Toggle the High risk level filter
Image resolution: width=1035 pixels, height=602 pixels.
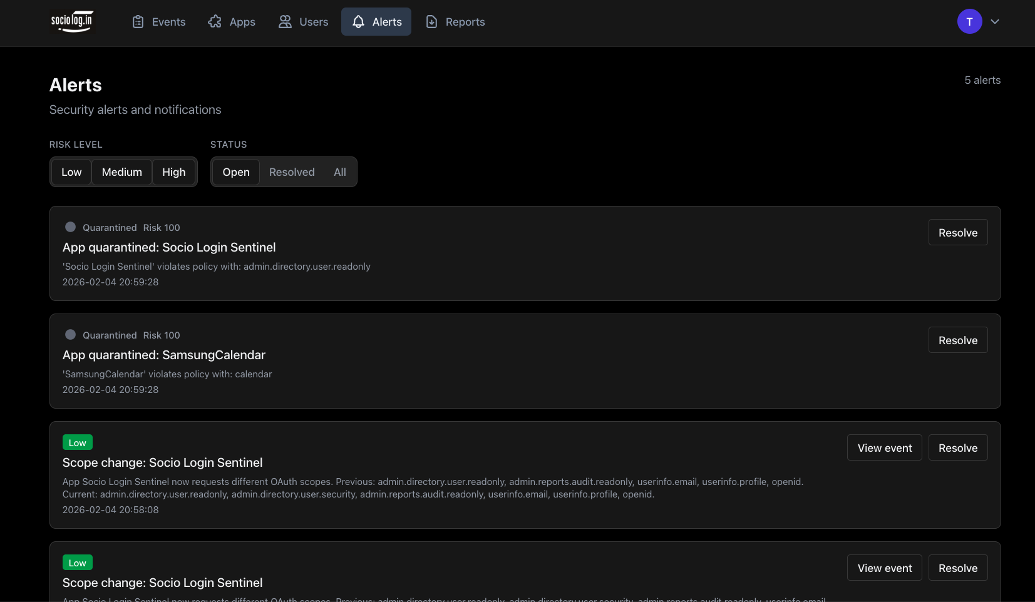[x=174, y=172]
